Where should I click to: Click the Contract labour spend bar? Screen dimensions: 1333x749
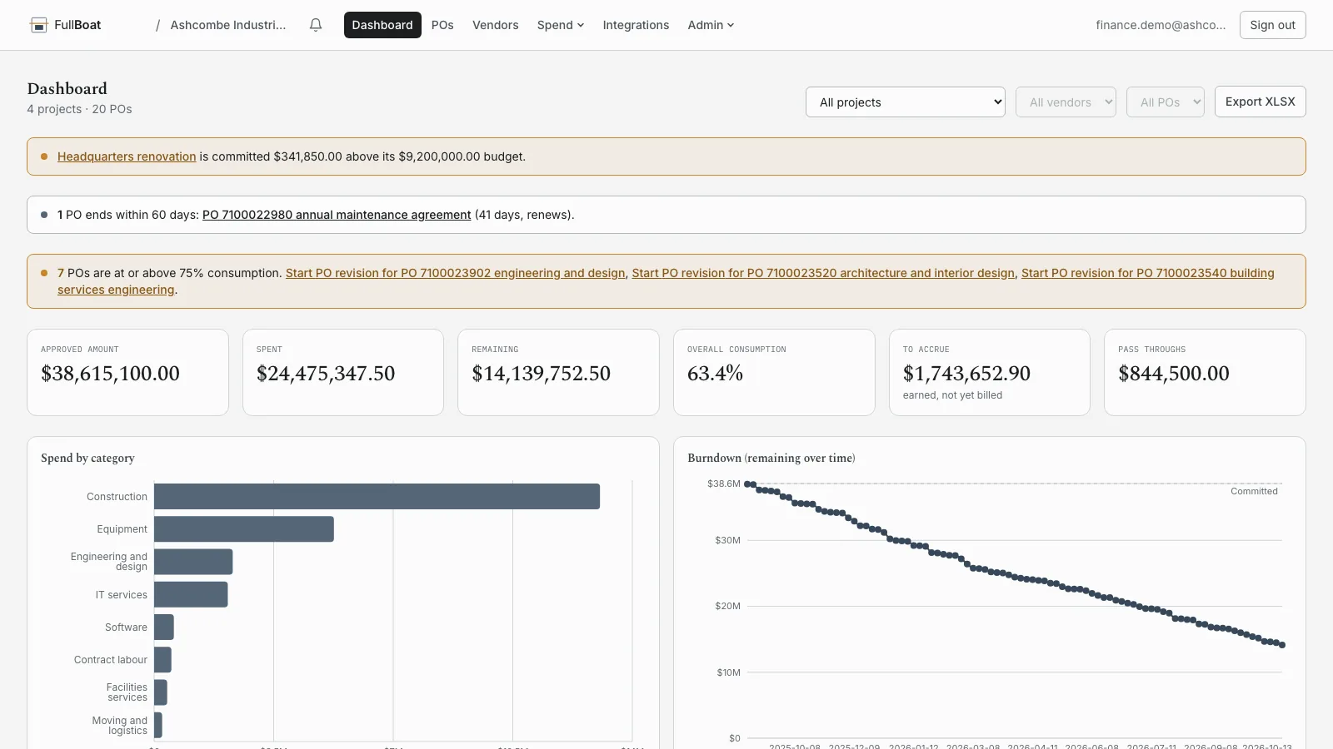tap(162, 660)
